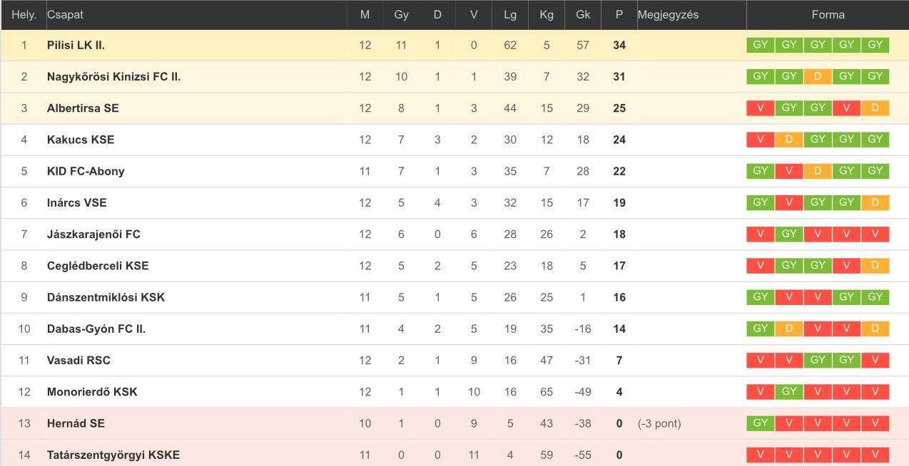Click the P points column header
This screenshot has width=909, height=466.
619,15
